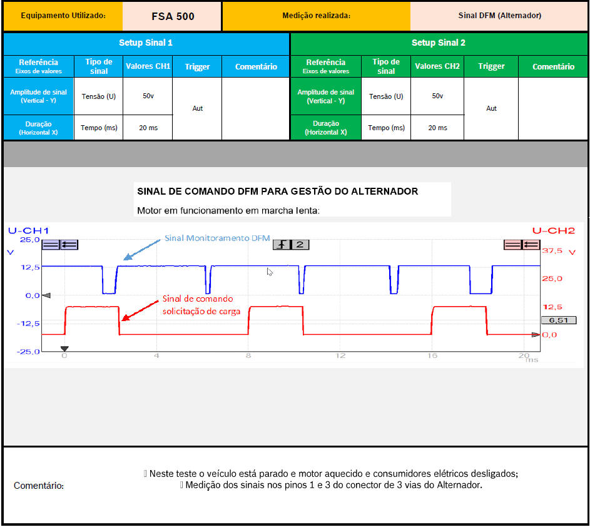The width and height of the screenshot is (590, 527).
Task: Click the CH1 50v amplitude value cell
Action: click(148, 96)
